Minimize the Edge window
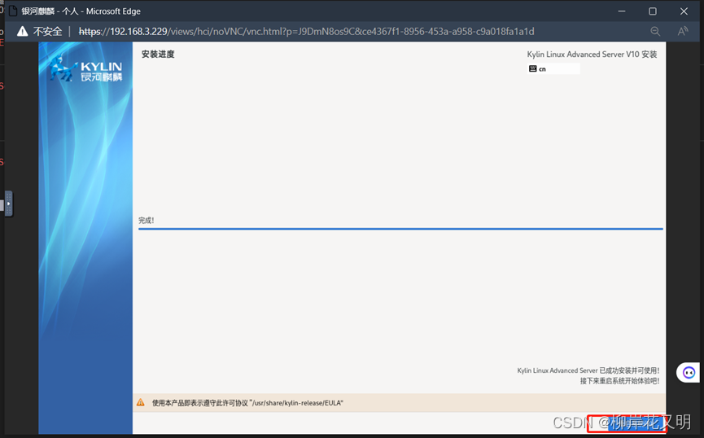The image size is (704, 438). pos(621,11)
